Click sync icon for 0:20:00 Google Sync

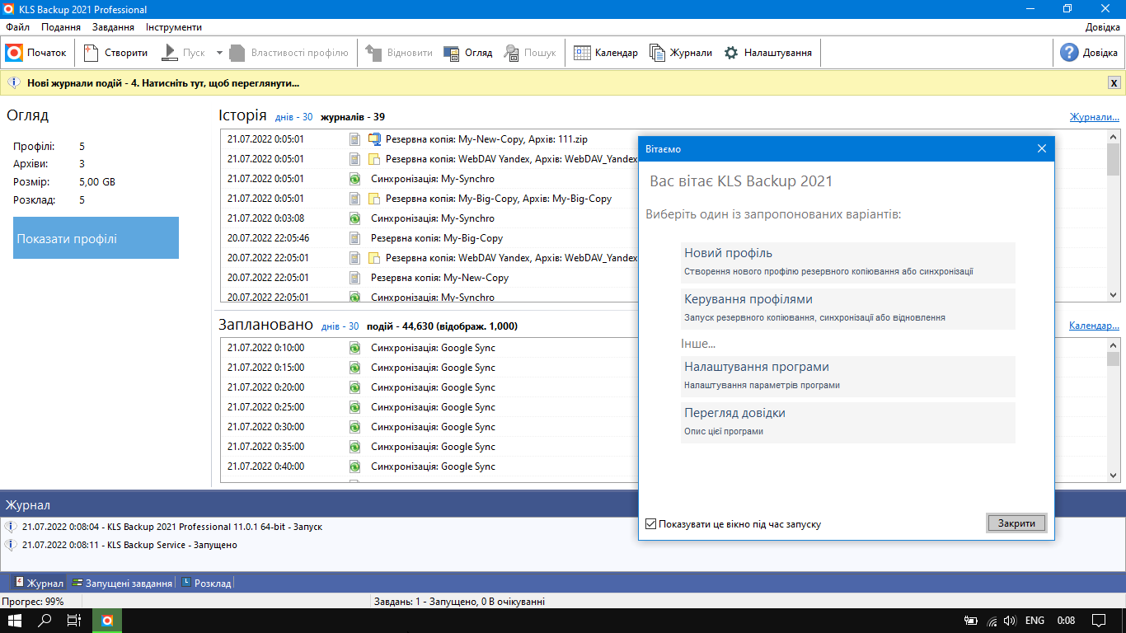pyautogui.click(x=354, y=387)
